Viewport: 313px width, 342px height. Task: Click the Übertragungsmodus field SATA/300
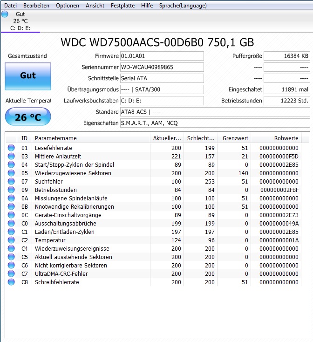point(162,89)
